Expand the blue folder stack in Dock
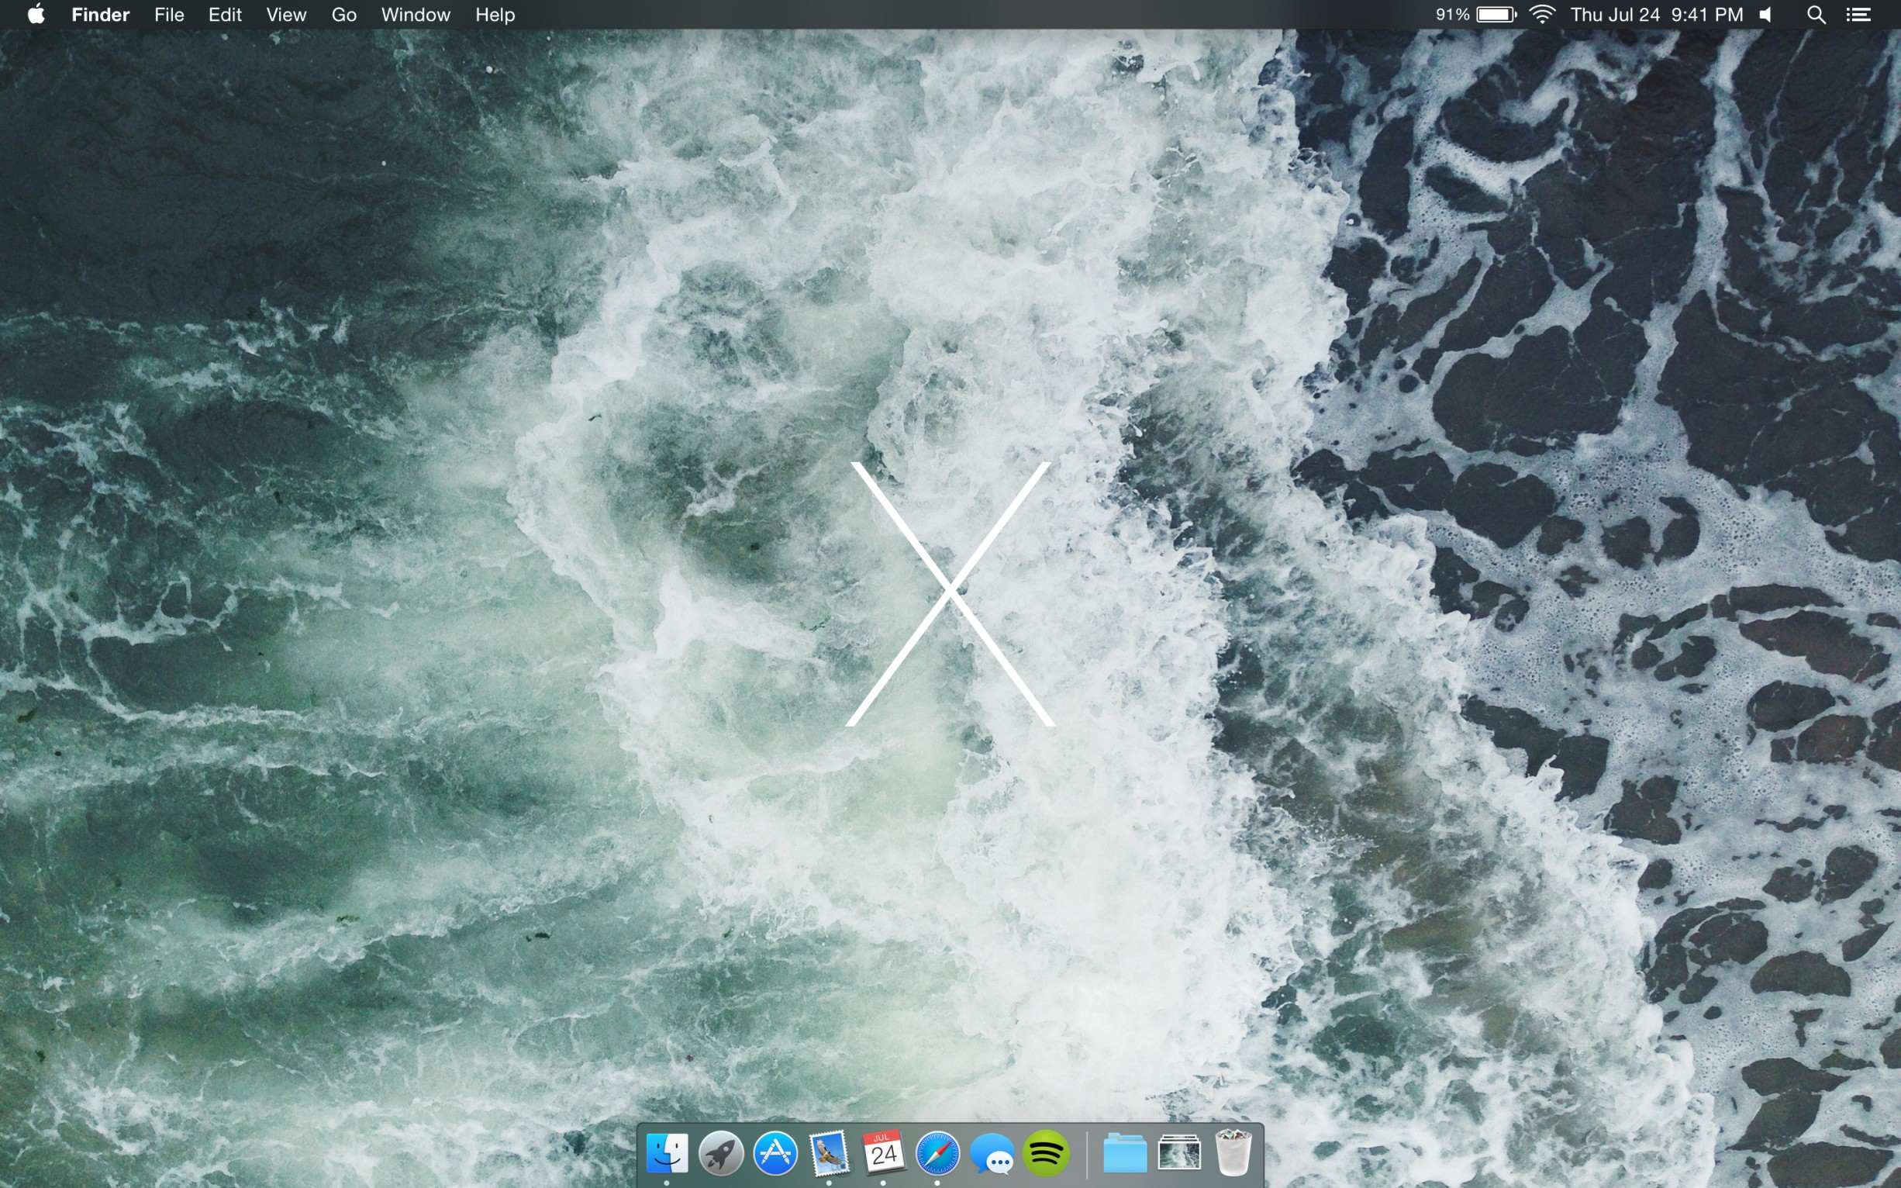The image size is (1901, 1188). [x=1125, y=1153]
